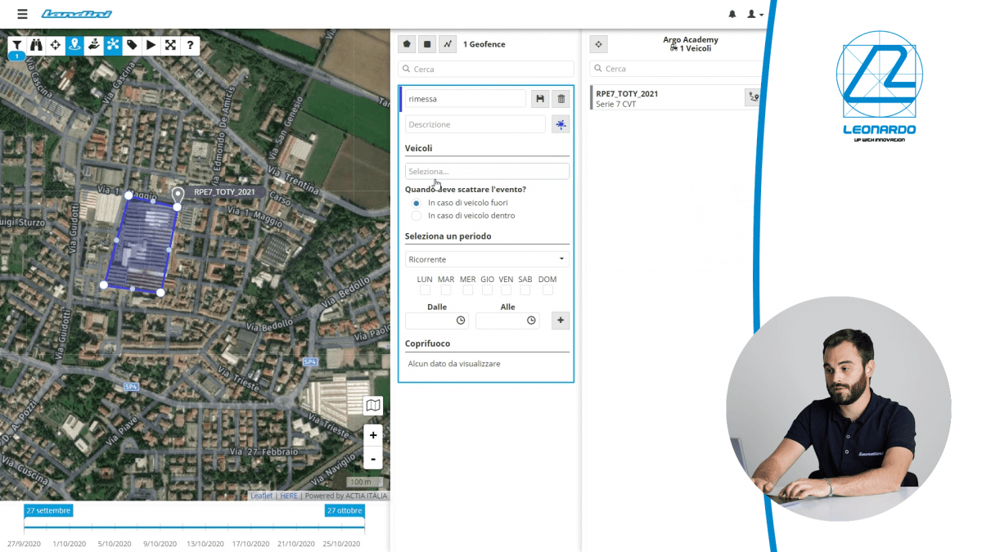
Task: Edit the rimessa name field
Action: pyautogui.click(x=465, y=99)
